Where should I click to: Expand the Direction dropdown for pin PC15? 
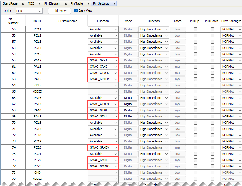[x=154, y=54]
